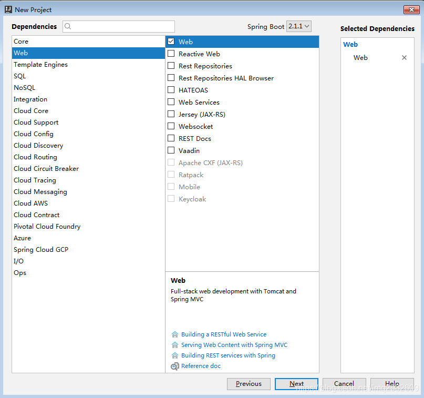Click the disabled Apache CXF (JAX-RS) checkbox
The image size is (424, 398).
tap(171, 162)
